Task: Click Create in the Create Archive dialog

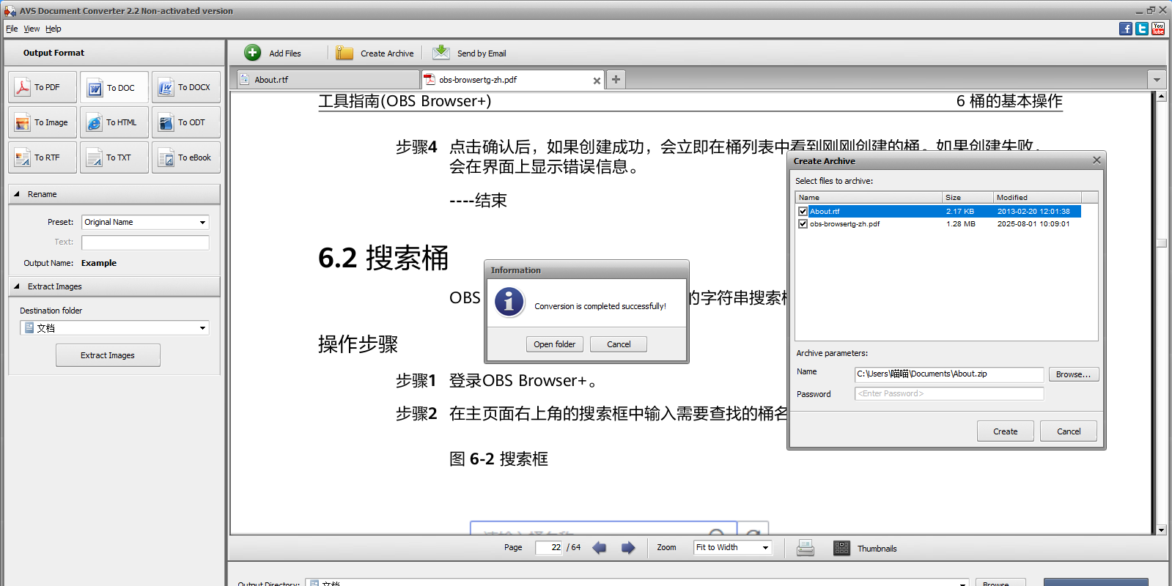Action: (1006, 431)
